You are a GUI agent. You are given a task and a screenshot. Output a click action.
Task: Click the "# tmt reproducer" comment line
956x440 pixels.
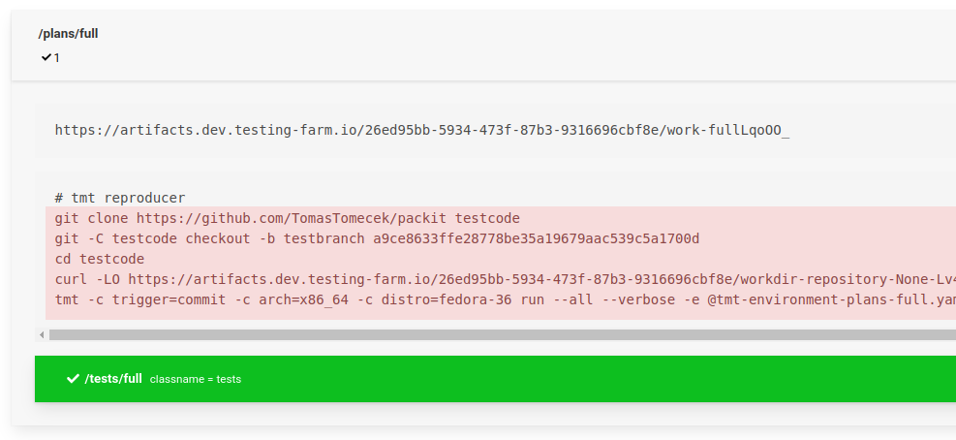click(119, 198)
